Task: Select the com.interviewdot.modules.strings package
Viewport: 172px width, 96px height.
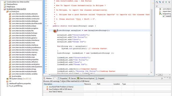Action: tap(24, 69)
